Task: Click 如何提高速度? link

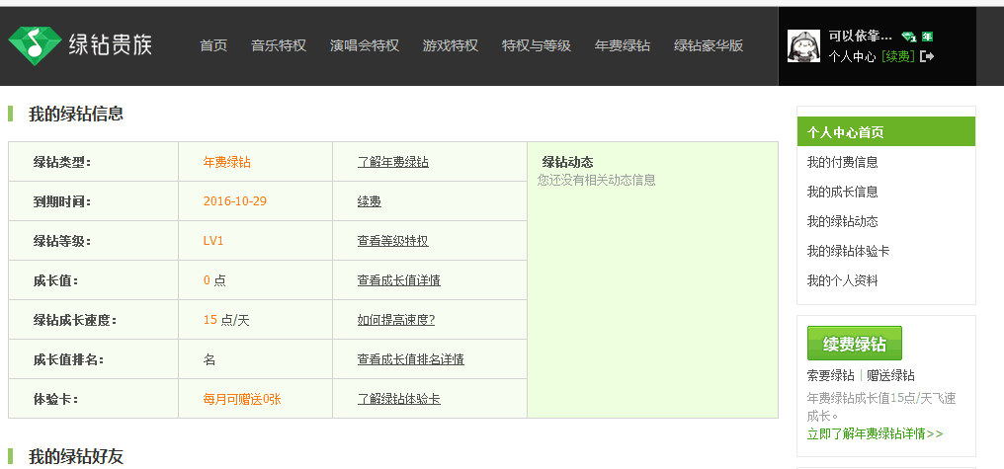Action: [395, 321]
